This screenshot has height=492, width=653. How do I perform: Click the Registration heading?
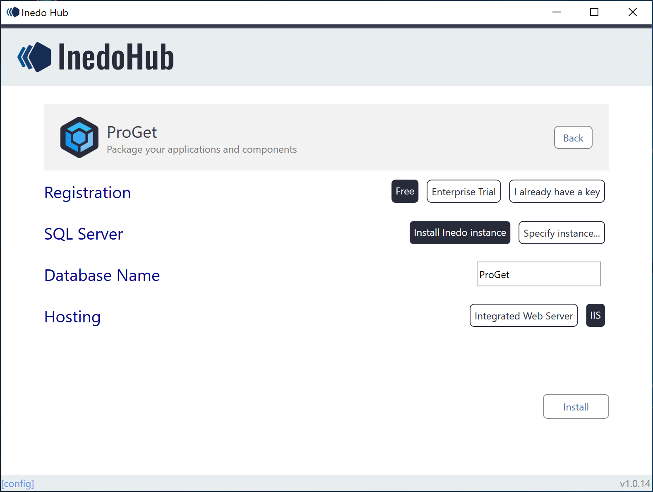[x=87, y=193]
